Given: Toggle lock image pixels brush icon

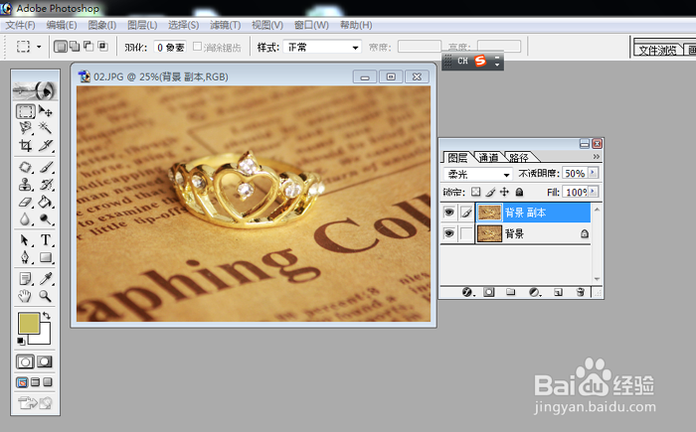Looking at the screenshot, I should [490, 192].
